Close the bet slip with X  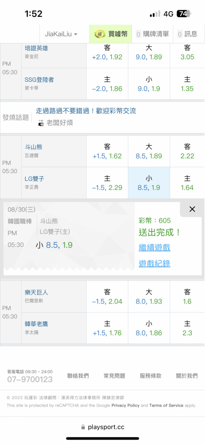pos(192,209)
